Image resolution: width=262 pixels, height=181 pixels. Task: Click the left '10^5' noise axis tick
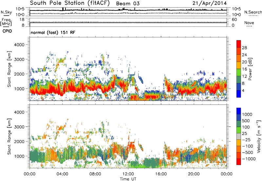click(20, 9)
